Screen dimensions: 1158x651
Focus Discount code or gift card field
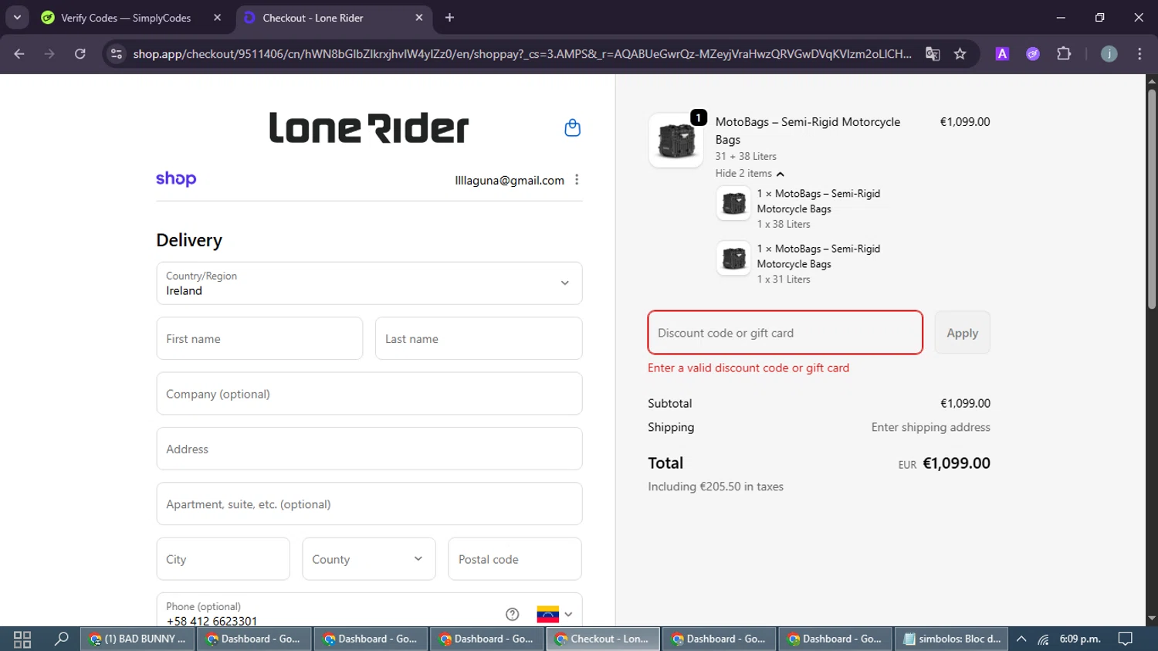(785, 333)
